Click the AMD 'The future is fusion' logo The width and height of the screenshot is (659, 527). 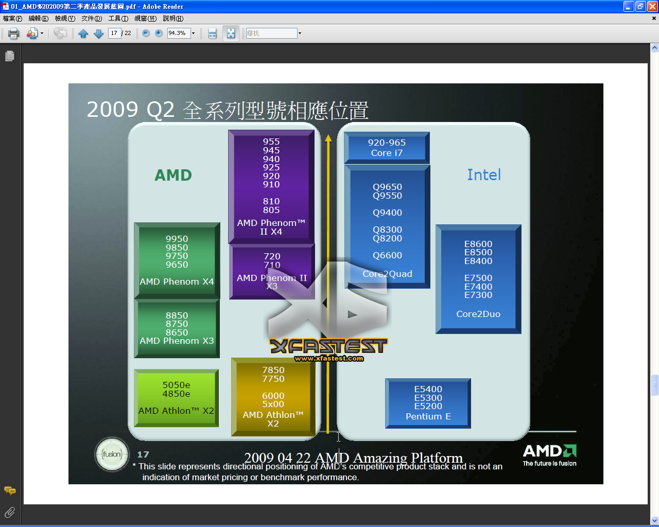coord(549,455)
